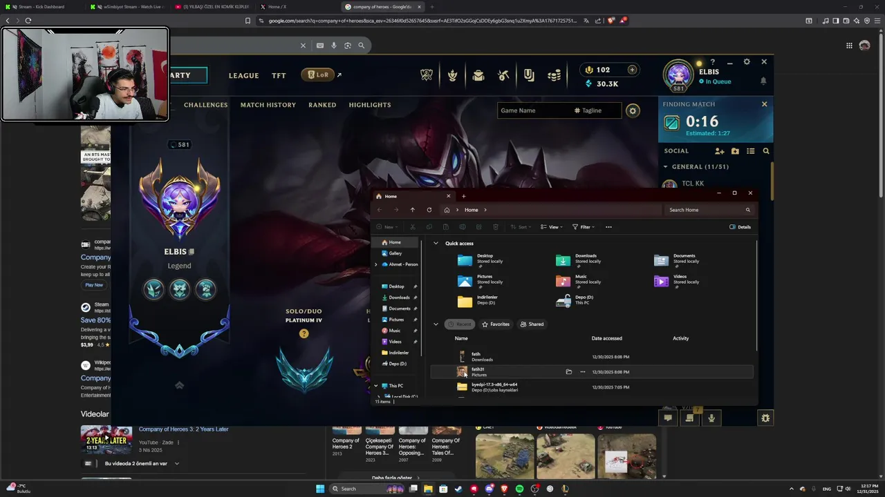Open the friends list options icon
The height and width of the screenshot is (497, 885).
coord(750,151)
